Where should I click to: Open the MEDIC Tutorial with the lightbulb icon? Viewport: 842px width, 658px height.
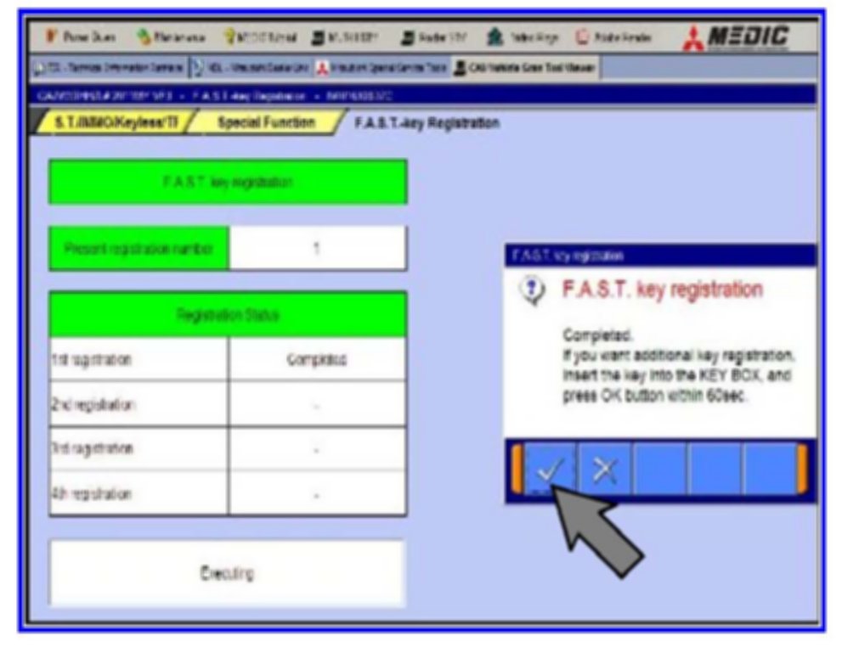(x=258, y=37)
